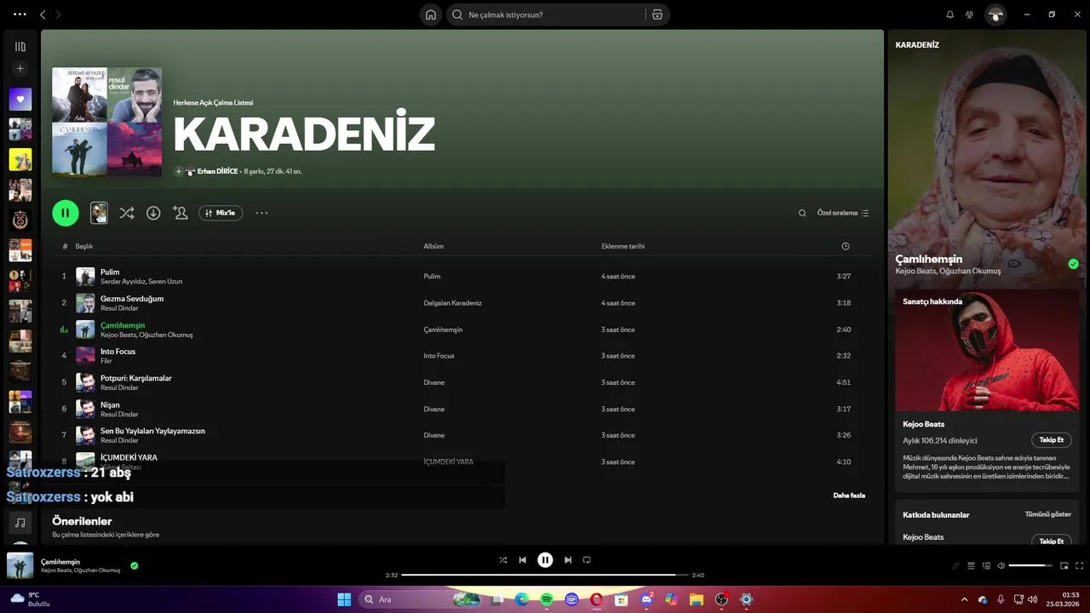The image size is (1090, 613).
Task: Open Microsoft Edge from the taskbar
Action: click(x=522, y=599)
